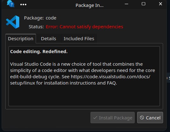This screenshot has width=170, height=132.
Task: Click the Cancel button
Action: pyautogui.click(x=150, y=118)
